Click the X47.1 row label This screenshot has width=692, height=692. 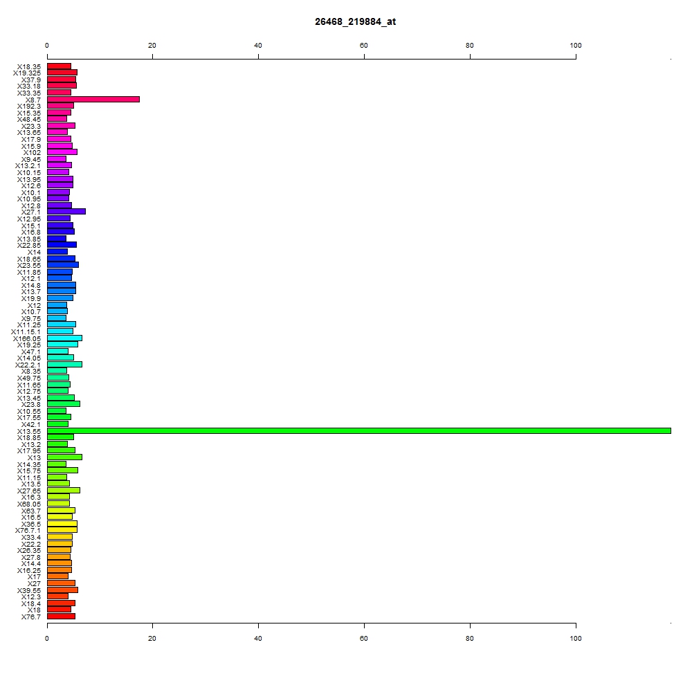click(31, 352)
